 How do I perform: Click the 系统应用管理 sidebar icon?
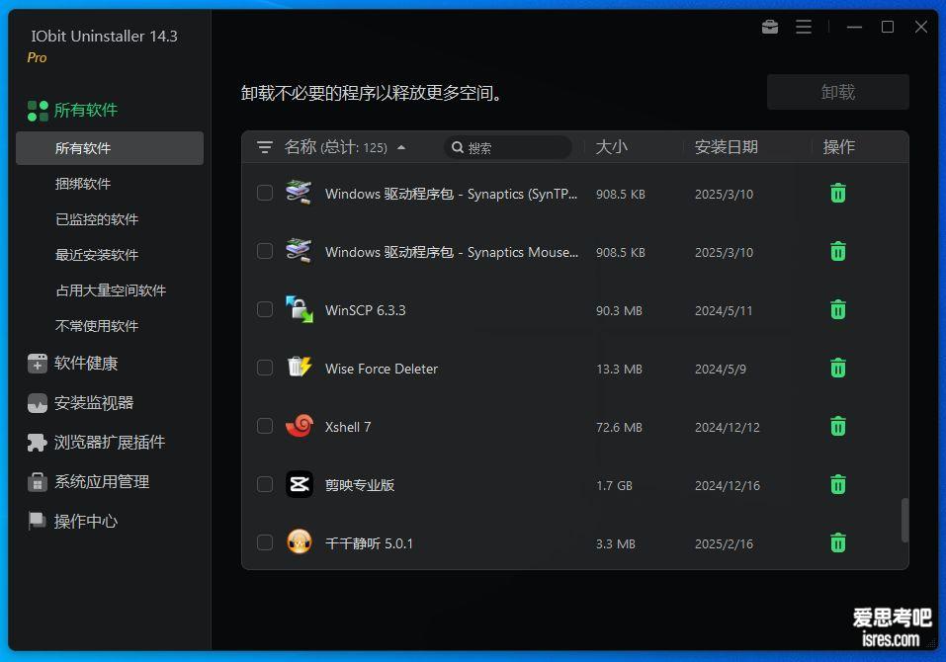pos(38,482)
